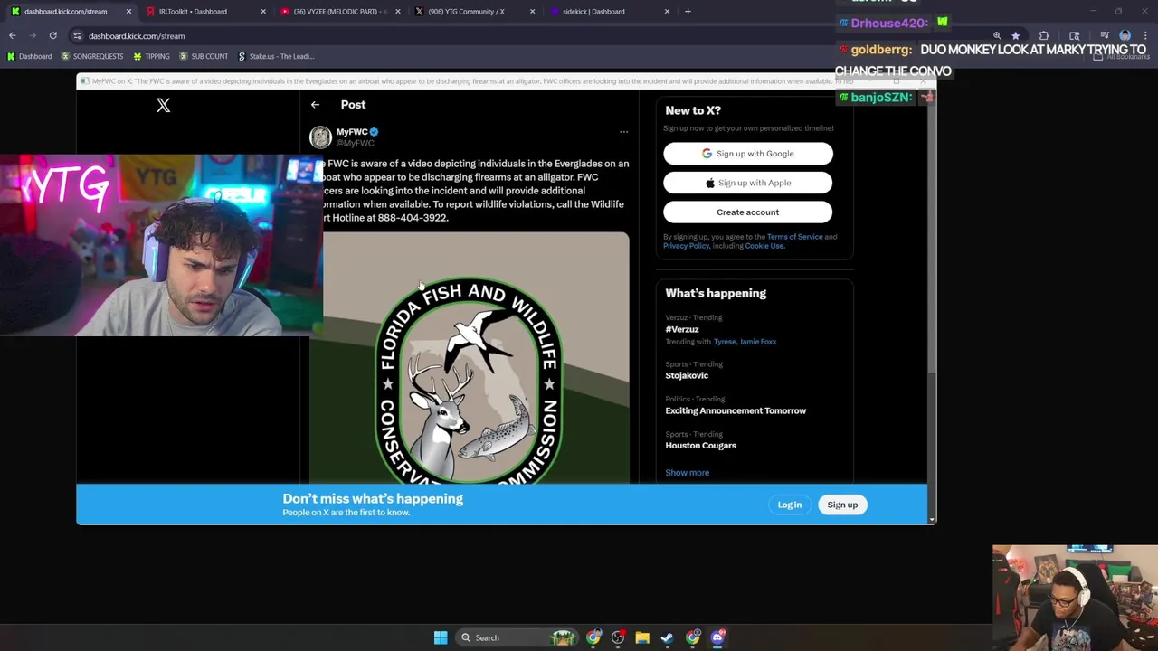Open the MyFWC profile avatar
Viewport: 1158px width, 651px height.
[320, 137]
